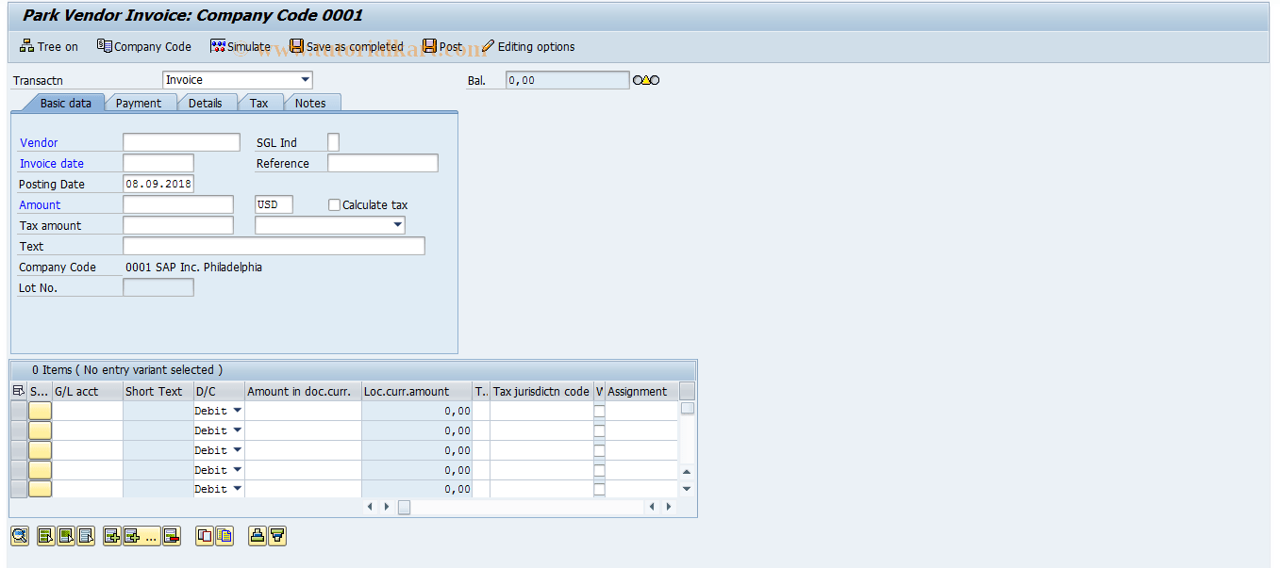Switch to the Payment tab
Viewport: 1280px width, 568px height.
(140, 103)
